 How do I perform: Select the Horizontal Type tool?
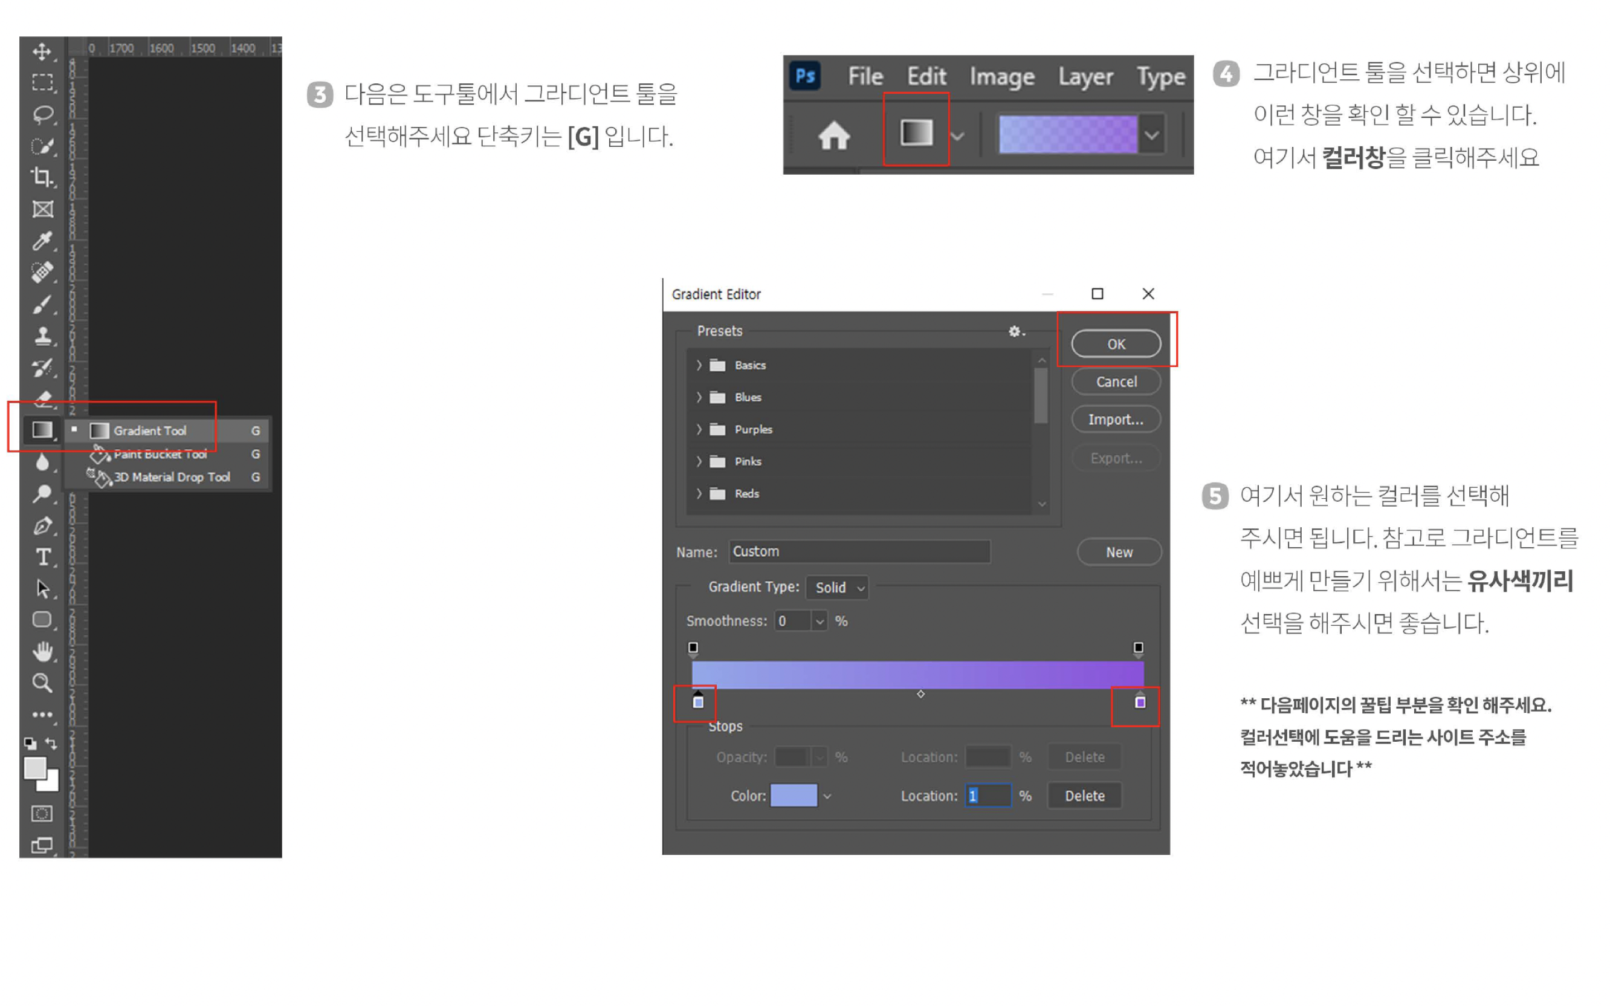[x=44, y=556]
